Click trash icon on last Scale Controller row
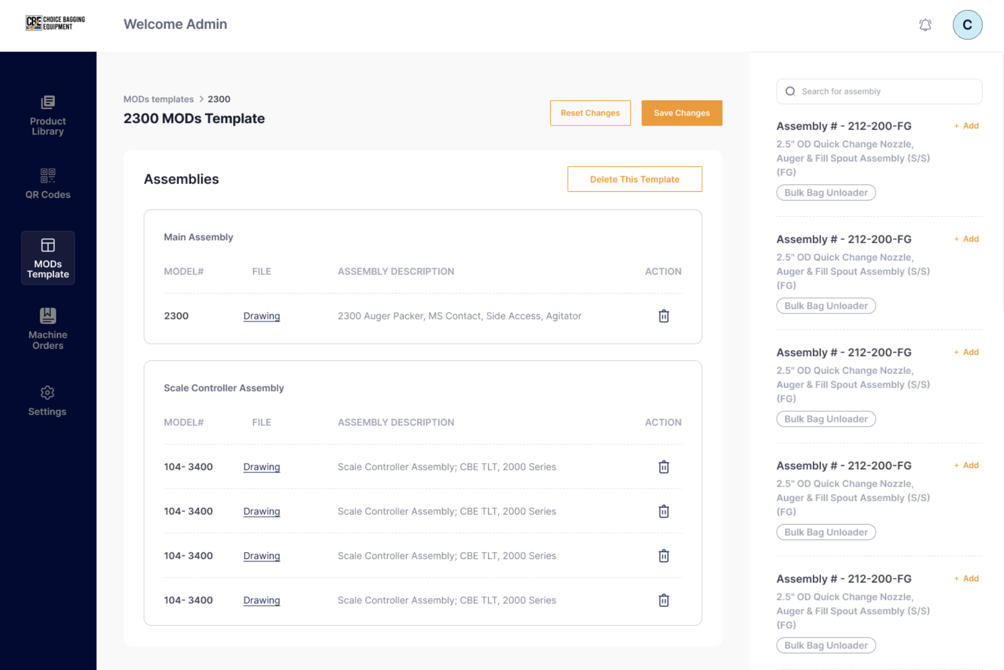The width and height of the screenshot is (1004, 670). (663, 600)
